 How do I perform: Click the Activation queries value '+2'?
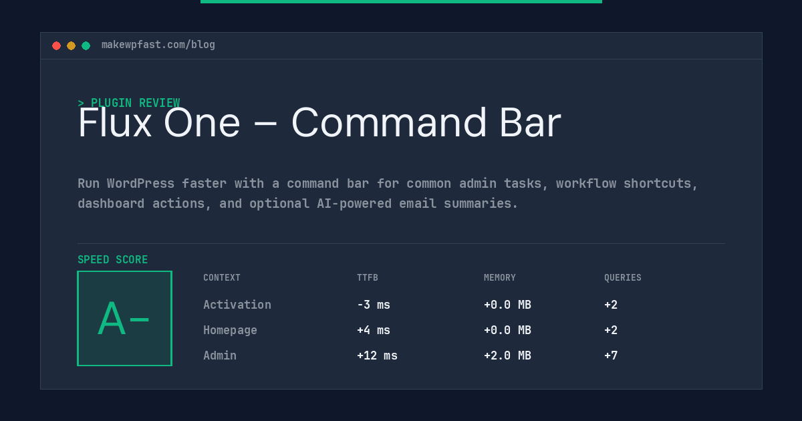pyautogui.click(x=611, y=305)
